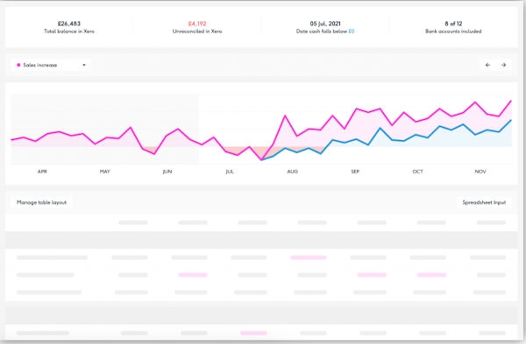Viewport: 526px width, 344px height.
Task: Select the first pink highlighted table cell
Action: [309, 257]
